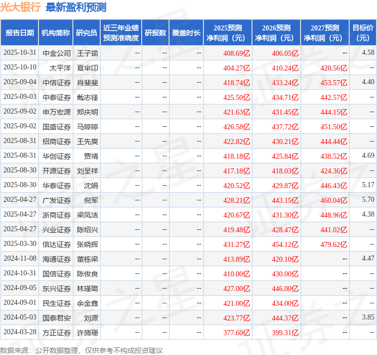Click the 光大银行 title link
377x355 pixels.
[x=20, y=7]
